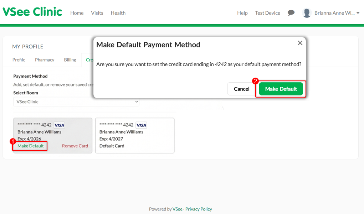Open the chat messages icon

click(x=291, y=13)
